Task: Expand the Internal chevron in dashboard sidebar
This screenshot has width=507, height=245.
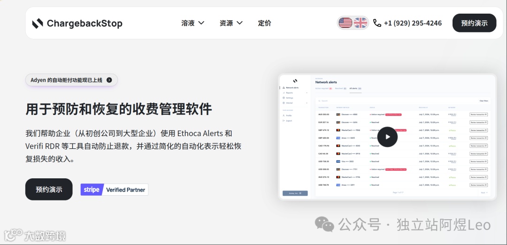Action: (307, 103)
